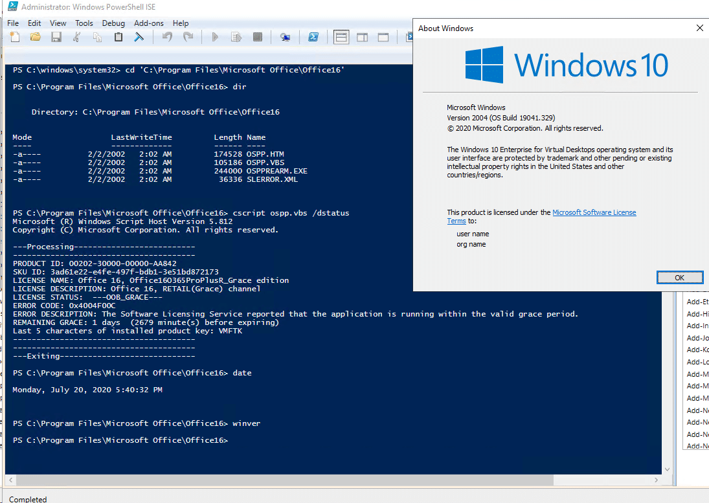The height and width of the screenshot is (503, 709).
Task: Close the About Windows dialog
Action: pyautogui.click(x=699, y=28)
